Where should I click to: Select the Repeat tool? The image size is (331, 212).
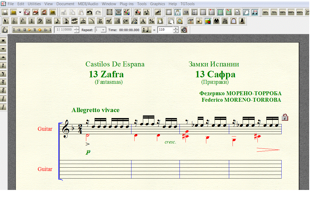pyautogui.click(x=117, y=21)
